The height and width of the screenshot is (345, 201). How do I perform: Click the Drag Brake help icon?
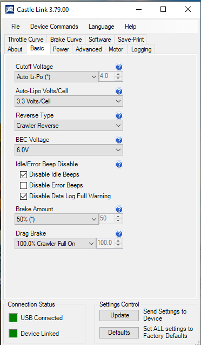pos(119,234)
